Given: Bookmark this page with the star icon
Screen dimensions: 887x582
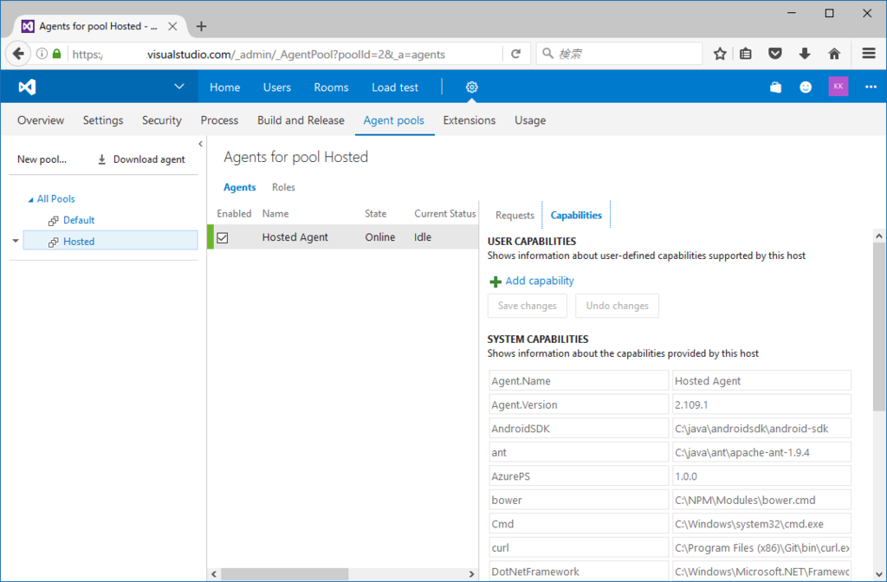Looking at the screenshot, I should click(720, 54).
